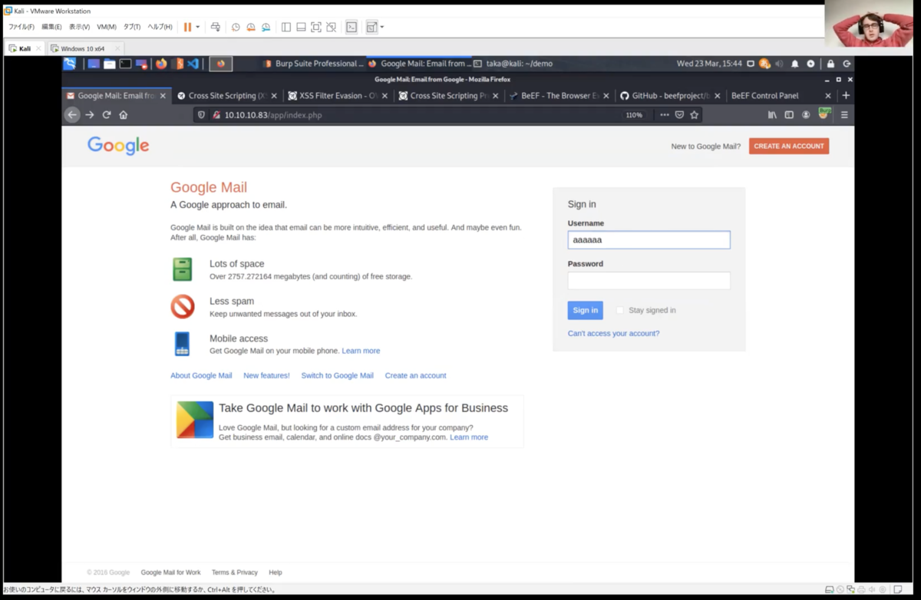The height and width of the screenshot is (600, 921).
Task: Enter VMware full screen mode icon
Action: [315, 27]
